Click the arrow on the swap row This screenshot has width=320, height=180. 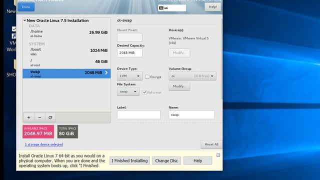[106, 72]
